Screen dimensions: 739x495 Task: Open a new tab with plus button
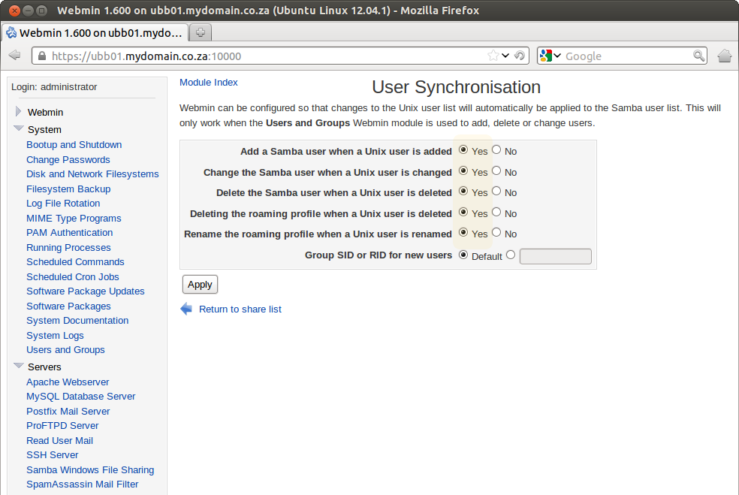coord(201,32)
